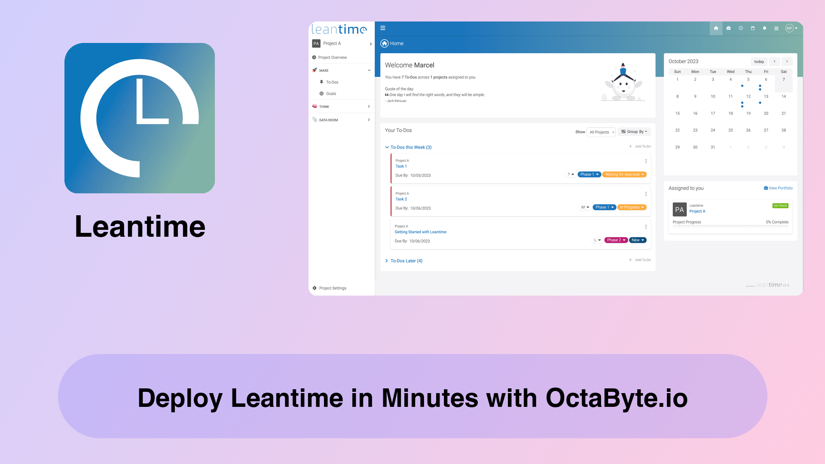The height and width of the screenshot is (464, 825).
Task: Click Add To-Do button this week
Action: click(640, 146)
